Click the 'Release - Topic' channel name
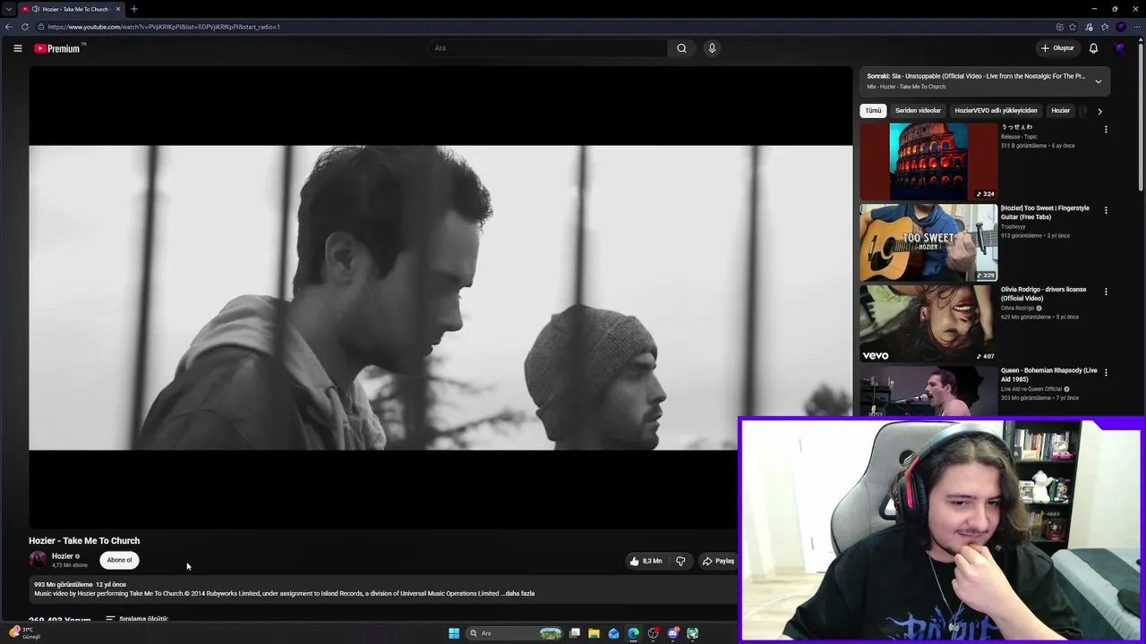The height and width of the screenshot is (644, 1146). coord(1019,137)
